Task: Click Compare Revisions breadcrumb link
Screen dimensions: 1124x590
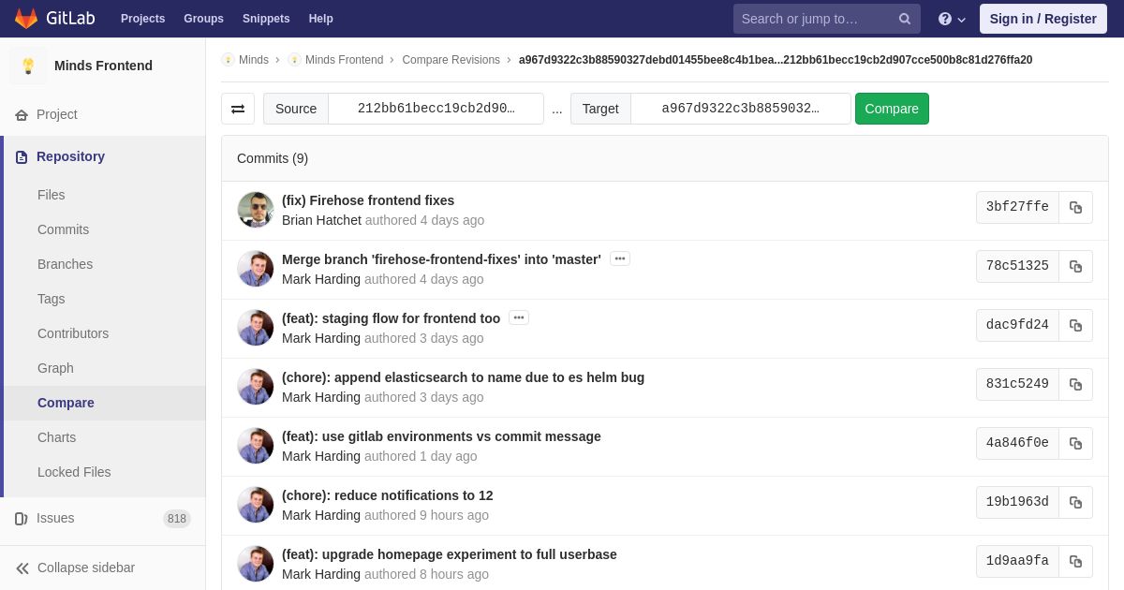Action: 451,60
